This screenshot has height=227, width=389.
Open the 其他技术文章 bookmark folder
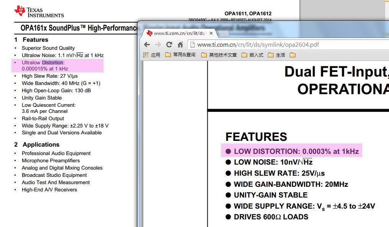tap(219, 55)
